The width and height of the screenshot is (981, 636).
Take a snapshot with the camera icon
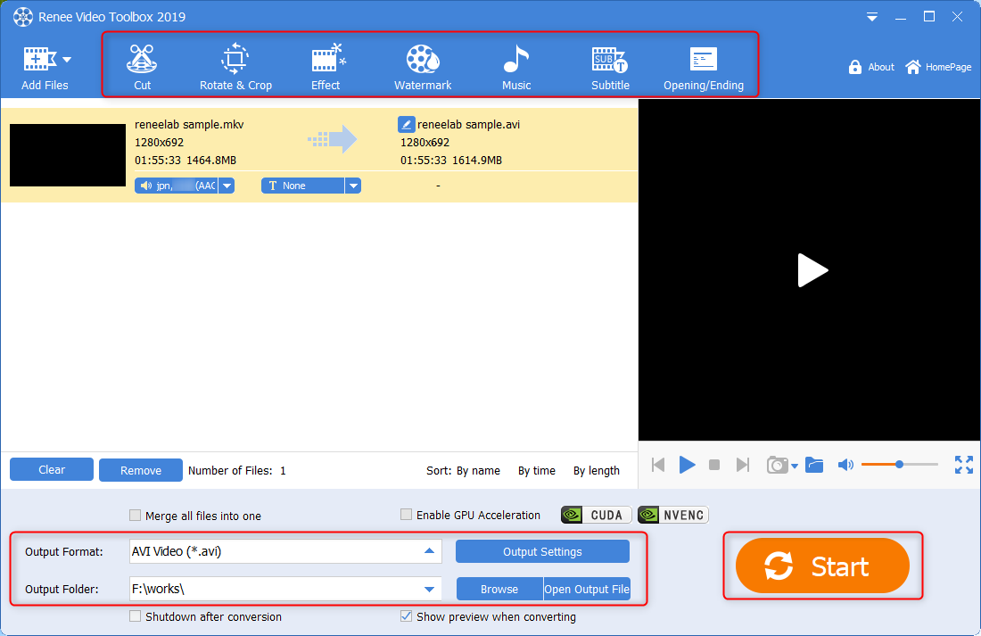777,465
